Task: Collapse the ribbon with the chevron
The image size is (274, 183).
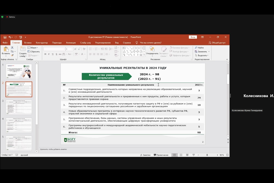Action: [x=227, y=60]
